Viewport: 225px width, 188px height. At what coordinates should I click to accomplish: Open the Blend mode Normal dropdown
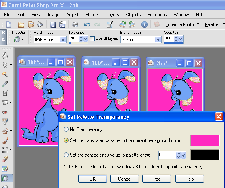coord(158,39)
